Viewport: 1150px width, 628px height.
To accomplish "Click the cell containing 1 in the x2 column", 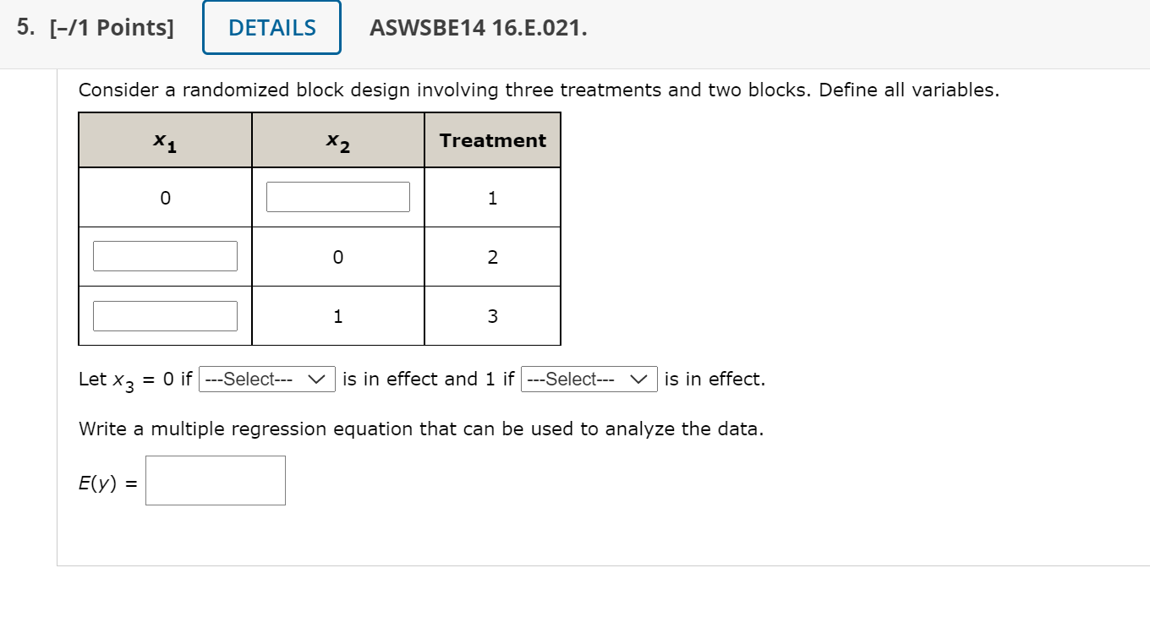I will pyautogui.click(x=337, y=315).
